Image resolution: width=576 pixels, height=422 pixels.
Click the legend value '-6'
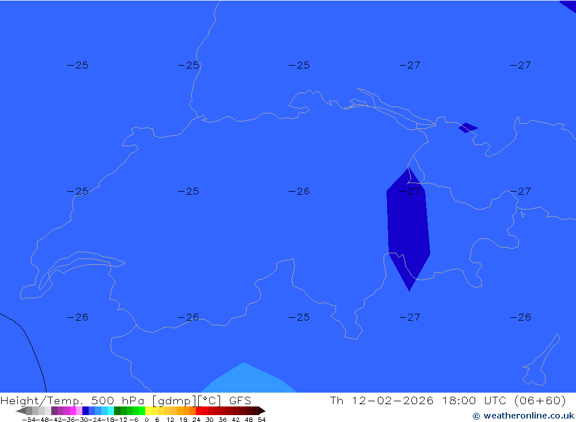tap(134, 420)
